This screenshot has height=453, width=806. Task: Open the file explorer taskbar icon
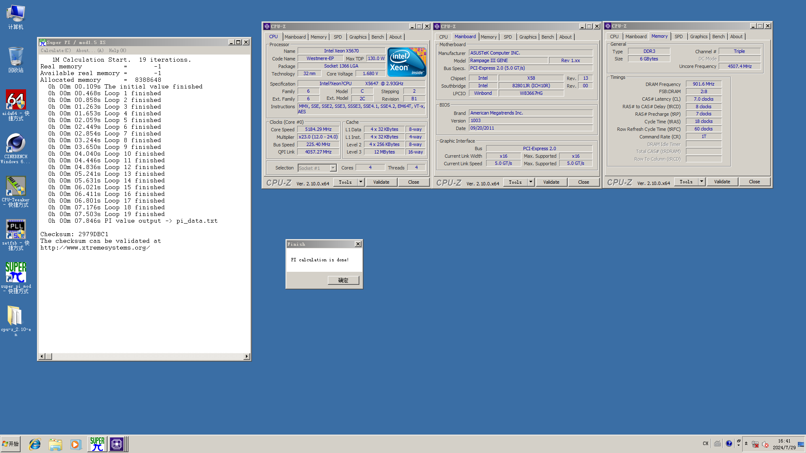(55, 444)
